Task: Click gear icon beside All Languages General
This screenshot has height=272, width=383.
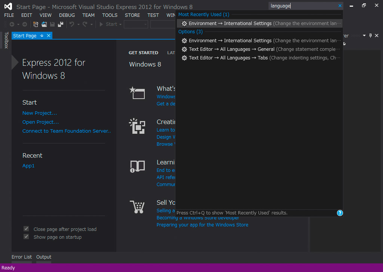Action: (184, 49)
